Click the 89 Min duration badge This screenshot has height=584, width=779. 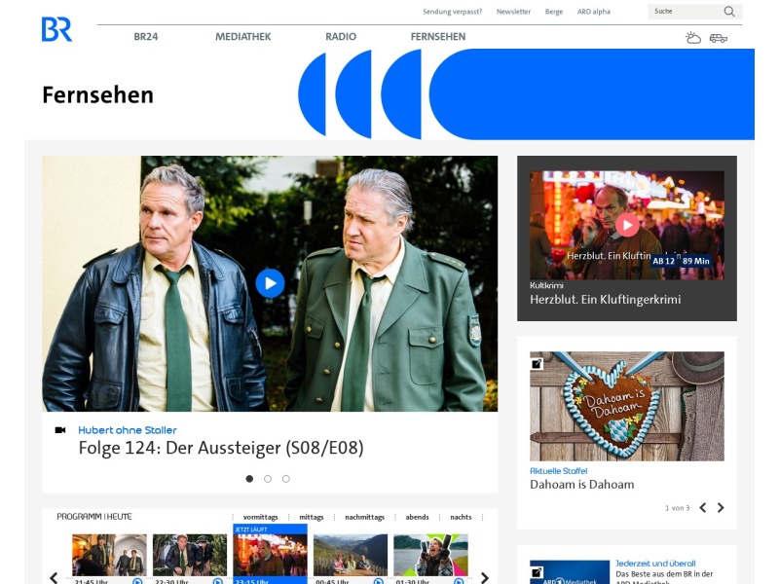pyautogui.click(x=696, y=261)
